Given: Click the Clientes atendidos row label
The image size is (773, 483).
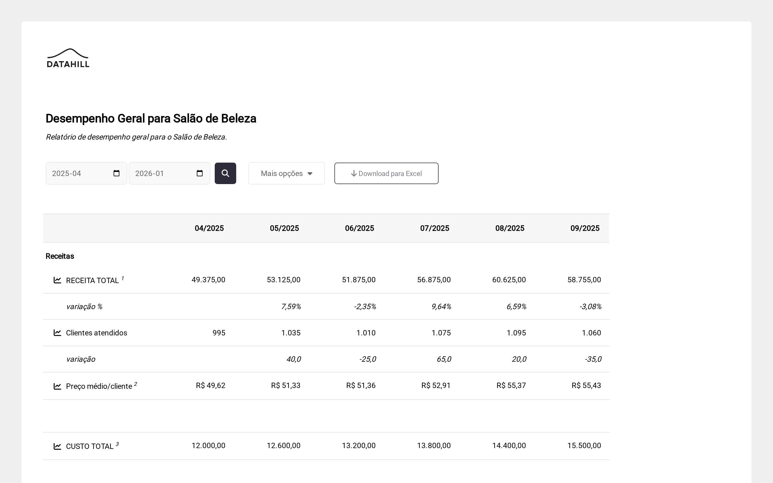Looking at the screenshot, I should [96, 333].
